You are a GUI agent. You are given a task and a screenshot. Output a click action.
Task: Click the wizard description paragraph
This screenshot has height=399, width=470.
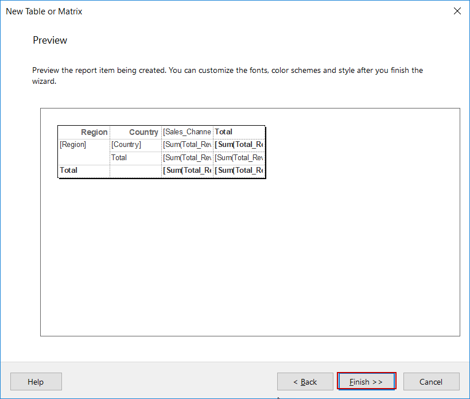pos(227,75)
